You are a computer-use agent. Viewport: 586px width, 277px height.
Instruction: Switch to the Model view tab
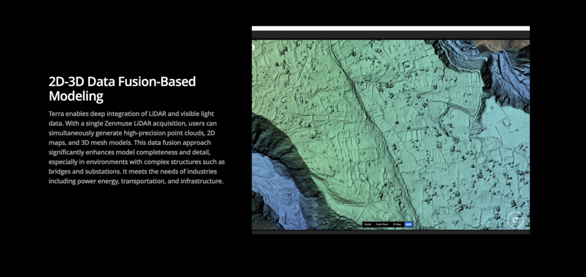368,224
